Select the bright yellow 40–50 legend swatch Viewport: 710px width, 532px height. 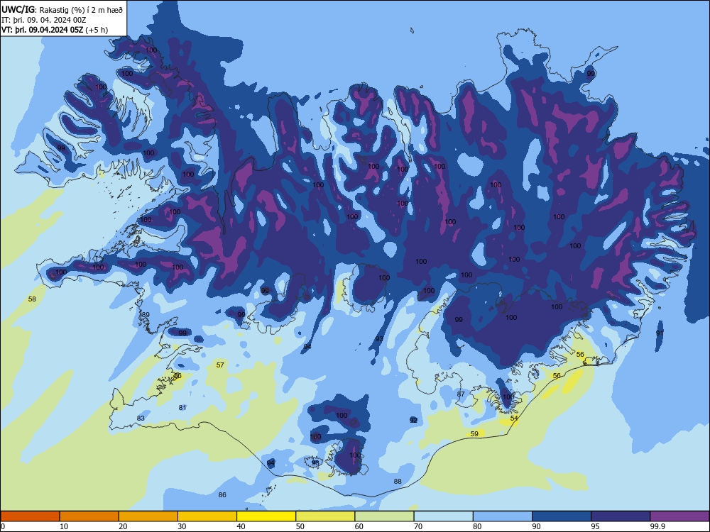pos(266,516)
